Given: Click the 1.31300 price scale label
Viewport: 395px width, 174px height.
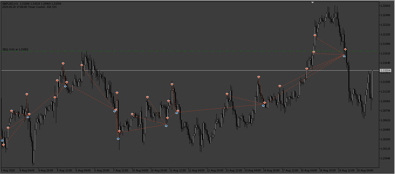Looking at the screenshot, I should pyautogui.click(x=386, y=82).
